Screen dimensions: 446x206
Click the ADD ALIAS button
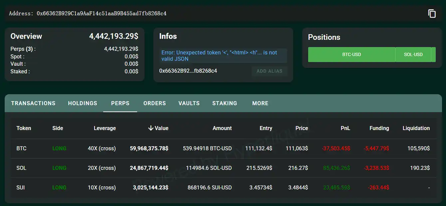(x=270, y=71)
